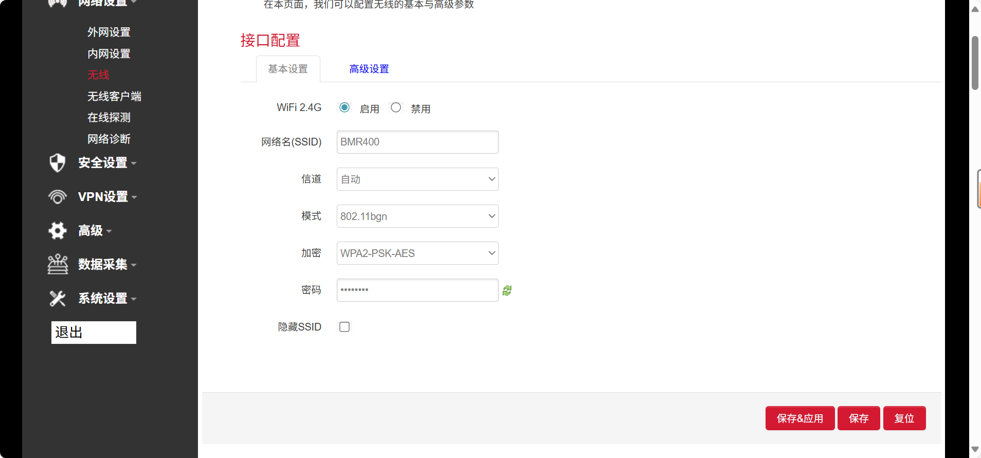981x458 pixels.
Task: Tick the 隐藏SSID checkbox
Action: coord(344,327)
